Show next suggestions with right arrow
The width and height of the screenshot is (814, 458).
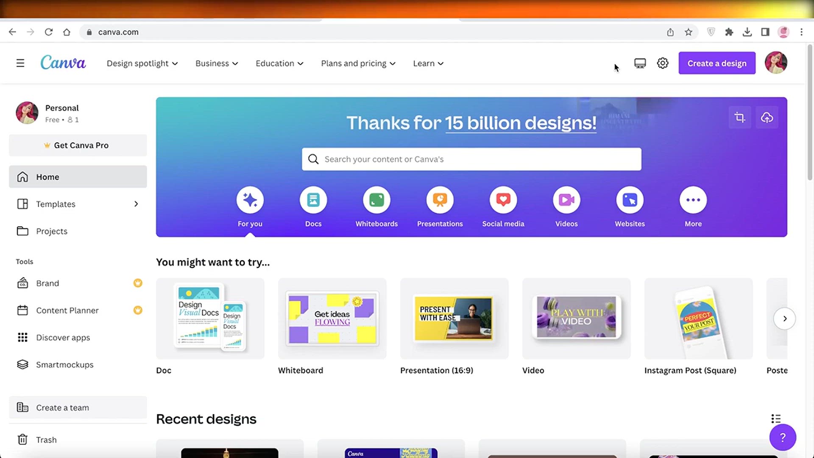pyautogui.click(x=785, y=318)
